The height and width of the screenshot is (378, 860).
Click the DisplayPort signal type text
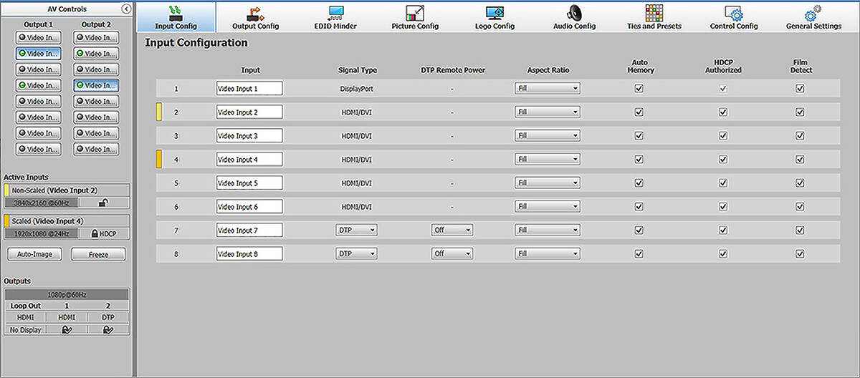point(356,89)
